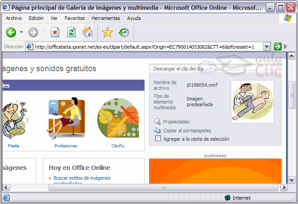This screenshot has height=204, width=298.
Task: Open the History toolbar icon
Action: [x=124, y=32]
